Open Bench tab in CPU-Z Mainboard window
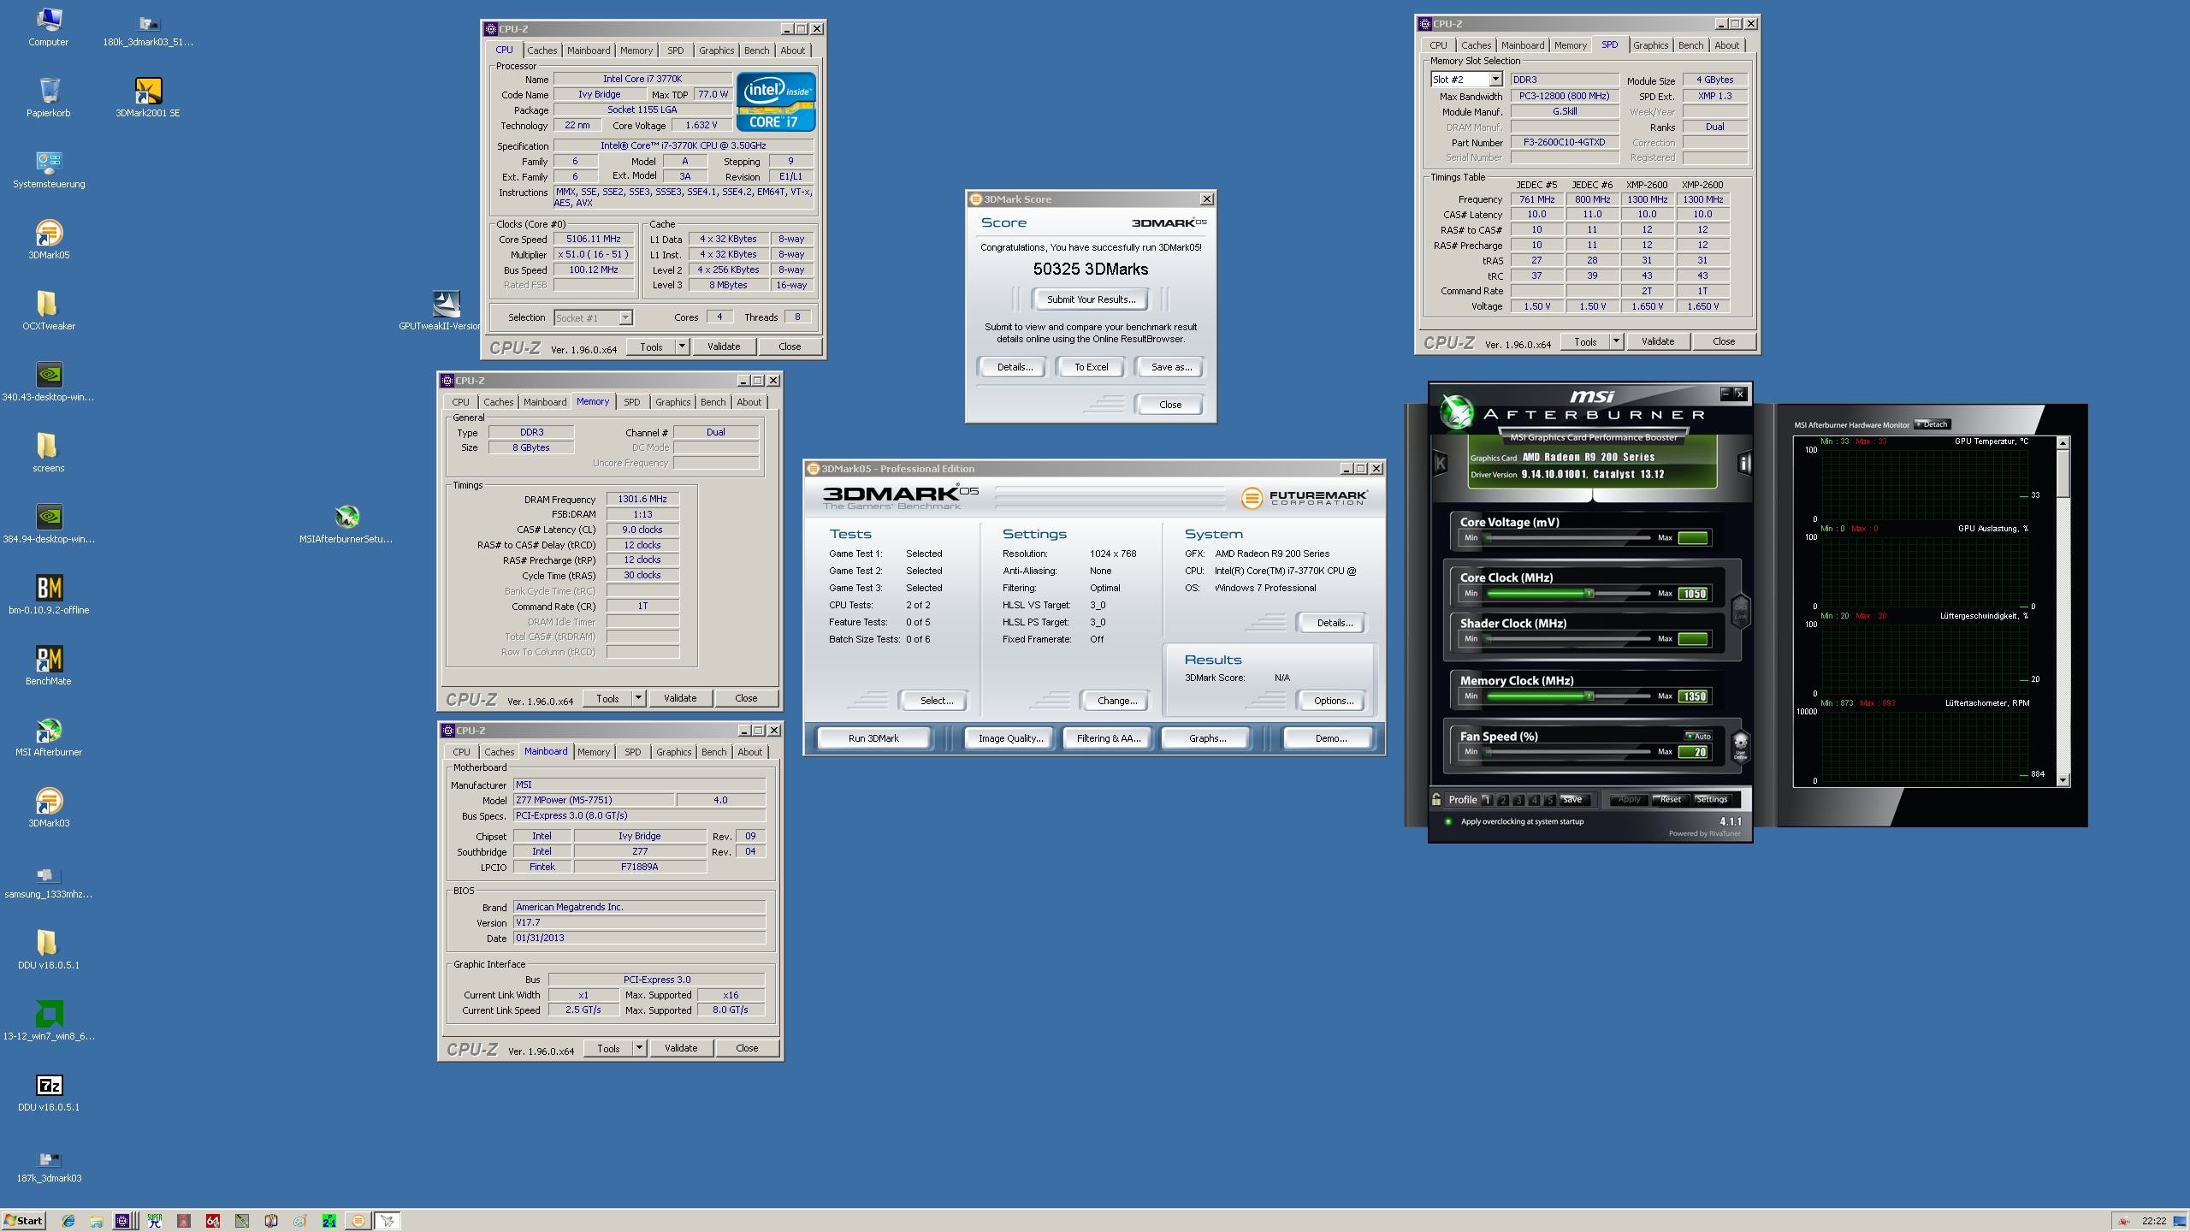 713,752
